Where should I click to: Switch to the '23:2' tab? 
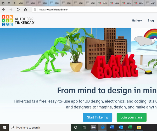click(x=103, y=3)
